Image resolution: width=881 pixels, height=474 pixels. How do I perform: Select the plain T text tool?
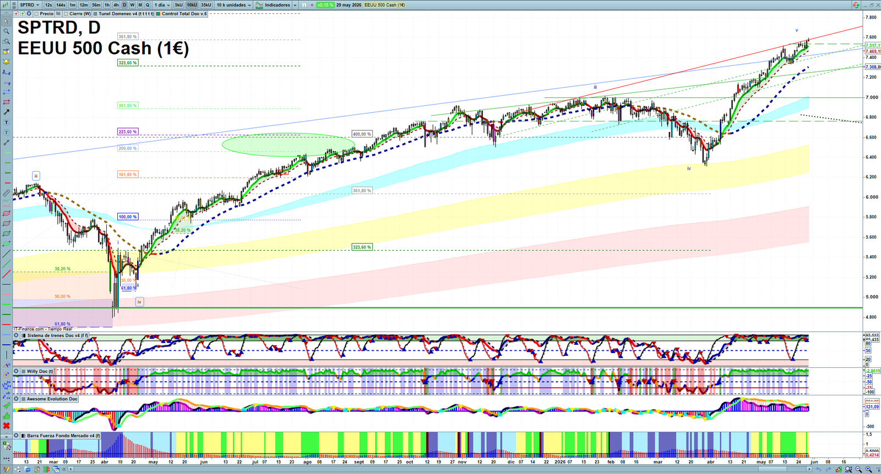[7, 122]
